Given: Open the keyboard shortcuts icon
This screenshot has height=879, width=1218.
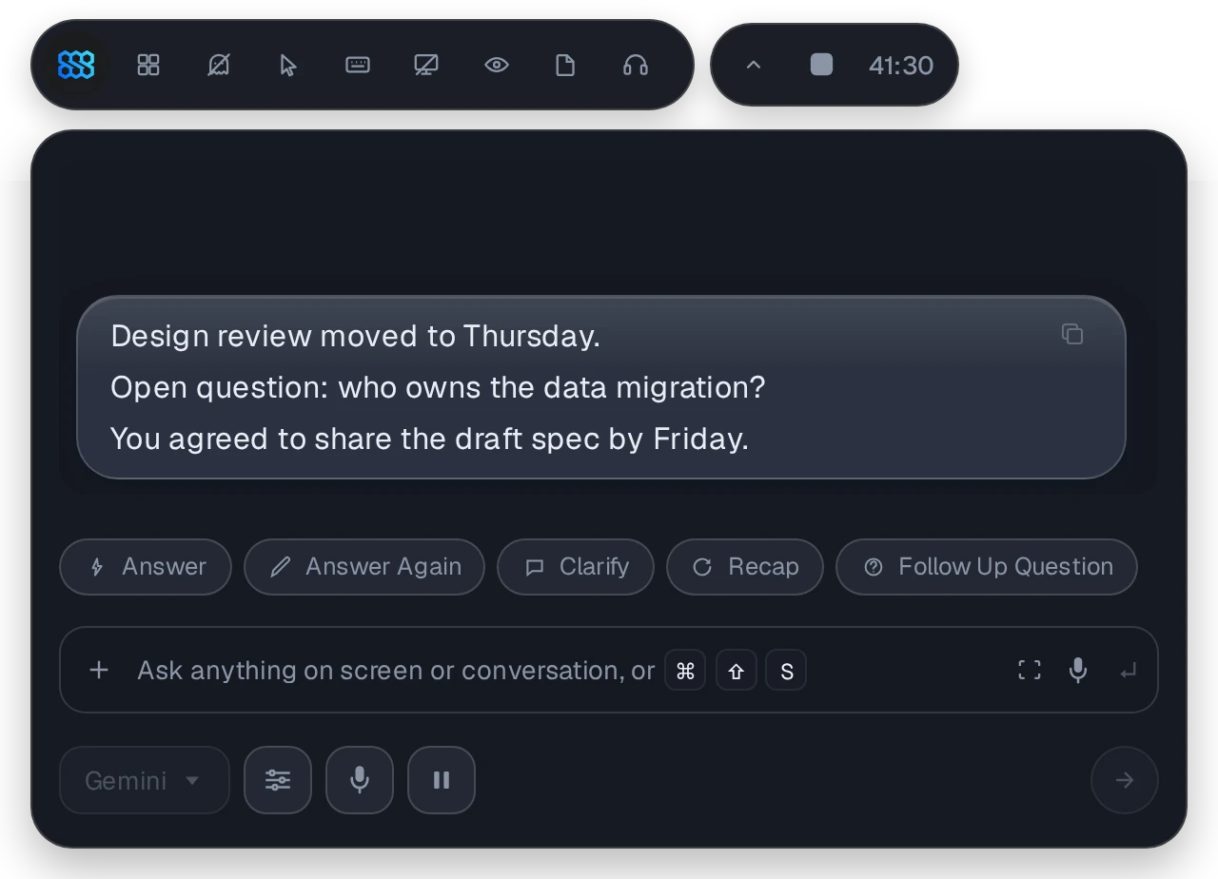Looking at the screenshot, I should [358, 65].
